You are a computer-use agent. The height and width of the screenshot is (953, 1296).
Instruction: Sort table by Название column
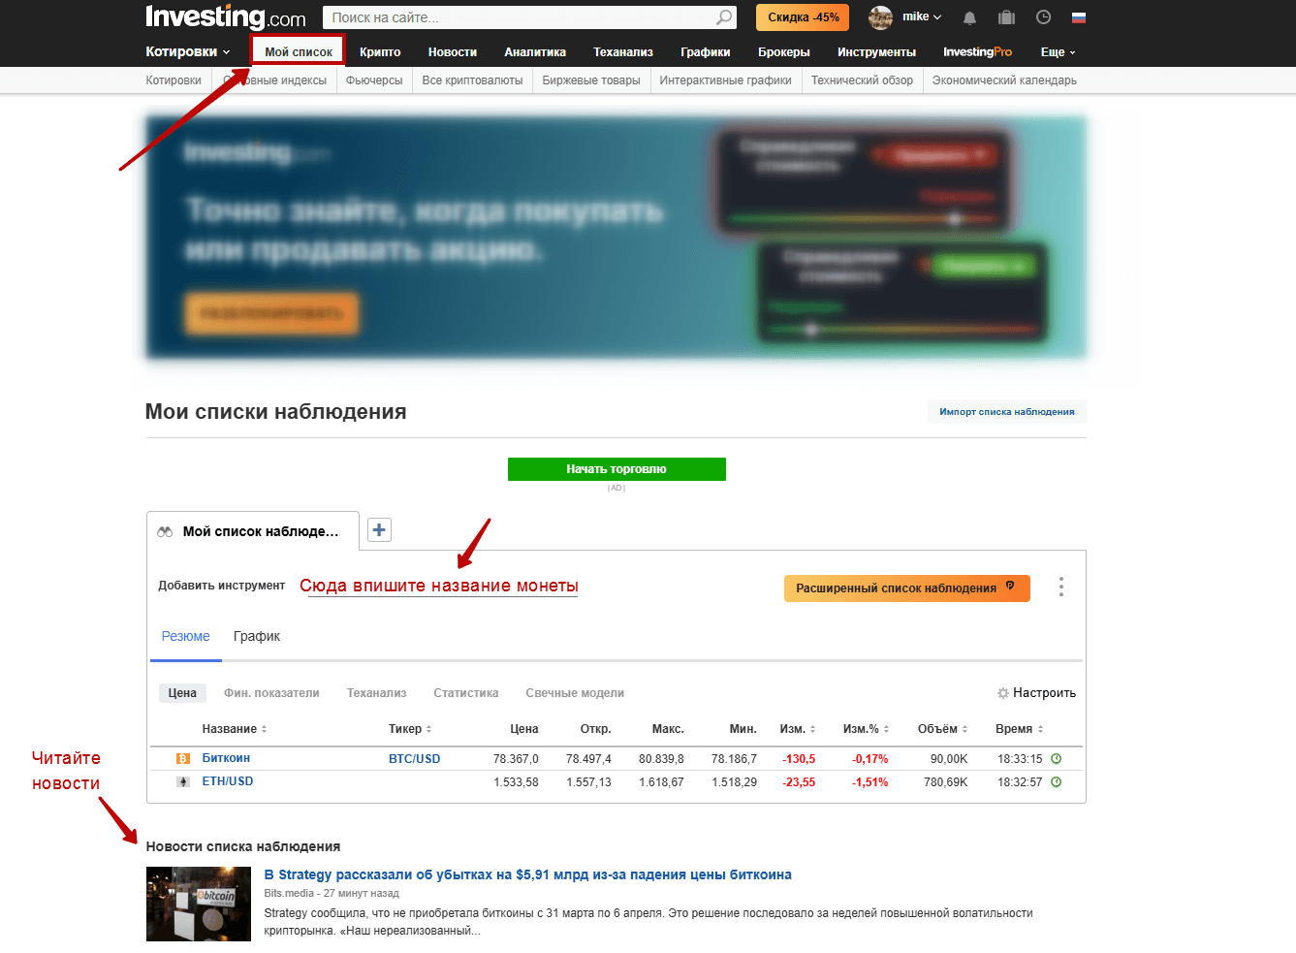coord(235,729)
